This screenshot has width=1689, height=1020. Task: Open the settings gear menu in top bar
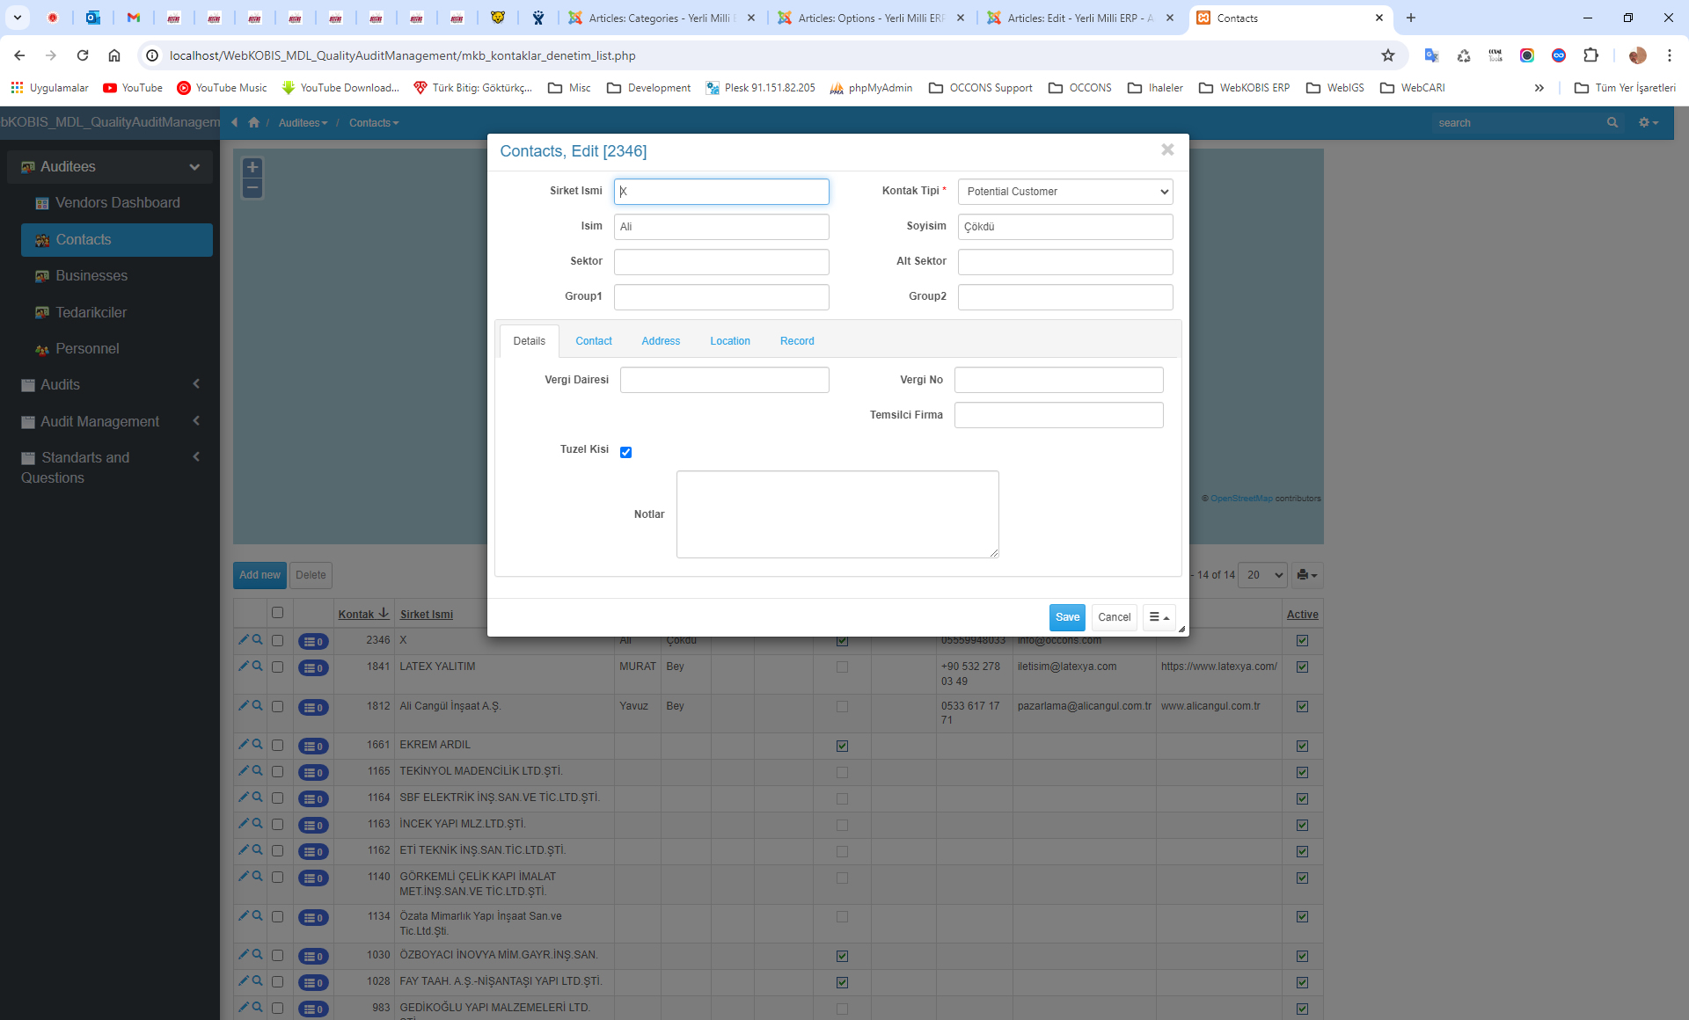click(x=1649, y=123)
